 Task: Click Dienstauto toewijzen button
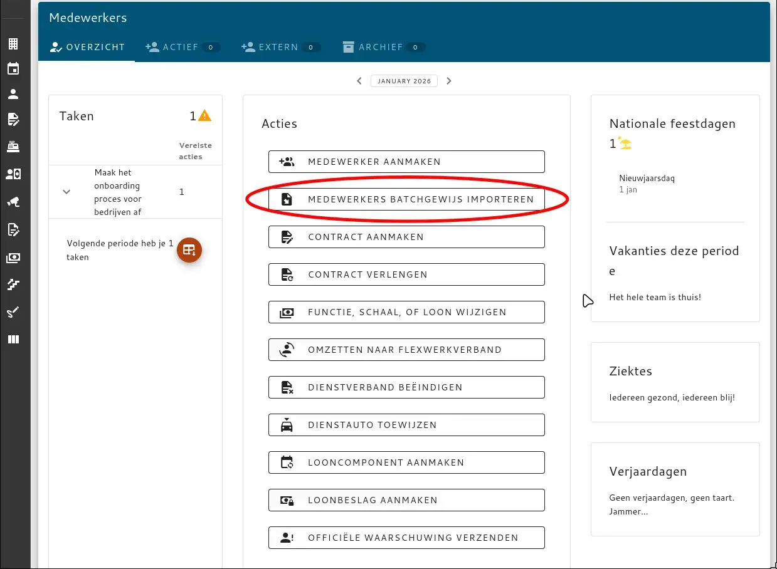(x=406, y=425)
